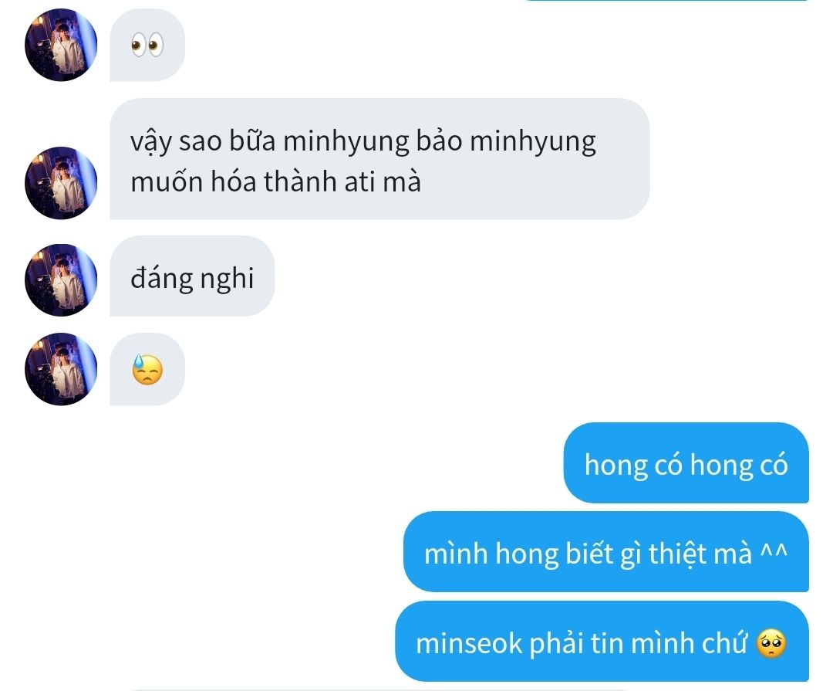This screenshot has height=691, width=833.
Task: Click the '^^' text in the blue message
Action: coord(774,550)
